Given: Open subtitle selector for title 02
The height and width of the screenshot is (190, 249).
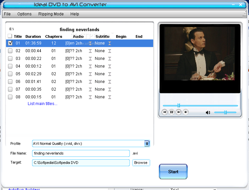Looking at the screenshot, I should [109, 51].
